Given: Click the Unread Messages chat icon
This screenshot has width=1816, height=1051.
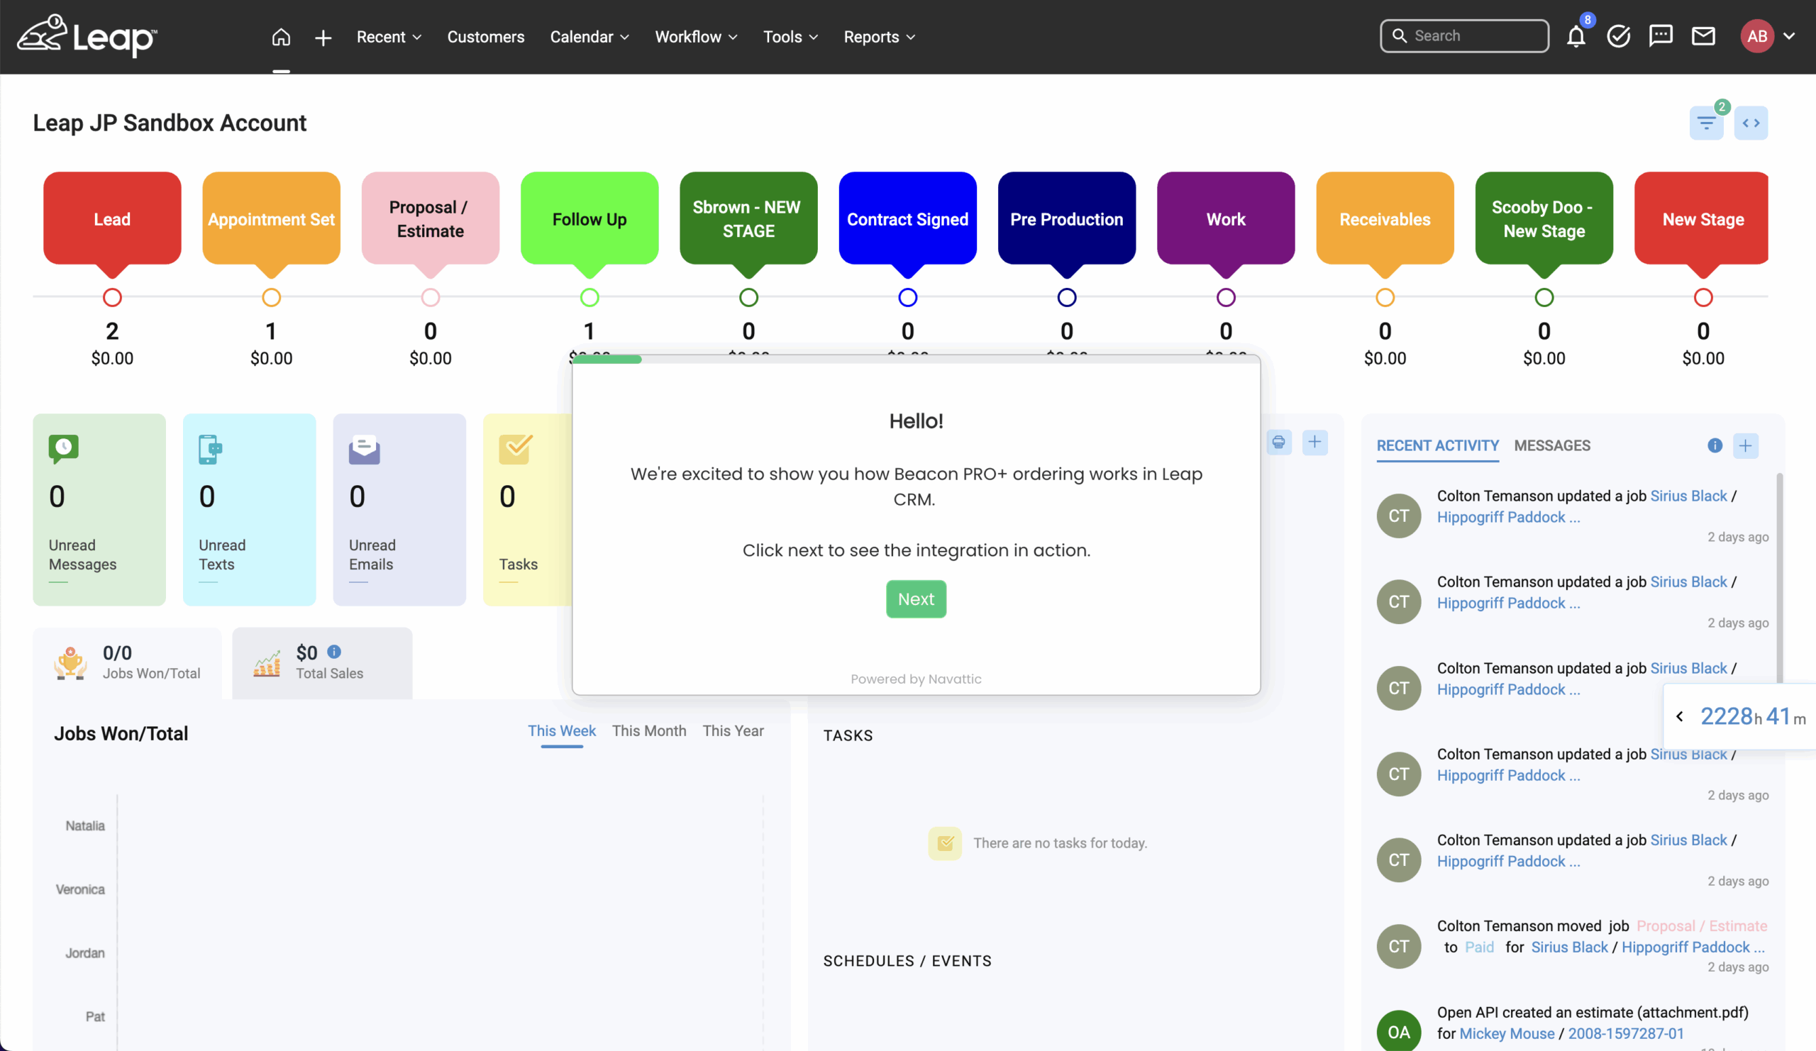Looking at the screenshot, I should 63,449.
